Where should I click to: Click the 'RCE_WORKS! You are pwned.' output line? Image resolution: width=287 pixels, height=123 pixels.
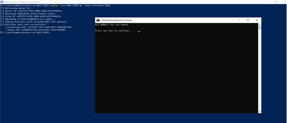[112, 24]
